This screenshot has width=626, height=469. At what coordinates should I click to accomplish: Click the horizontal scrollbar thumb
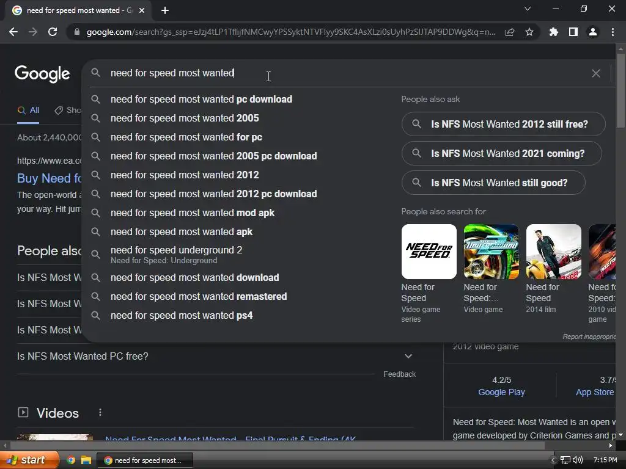278,445
